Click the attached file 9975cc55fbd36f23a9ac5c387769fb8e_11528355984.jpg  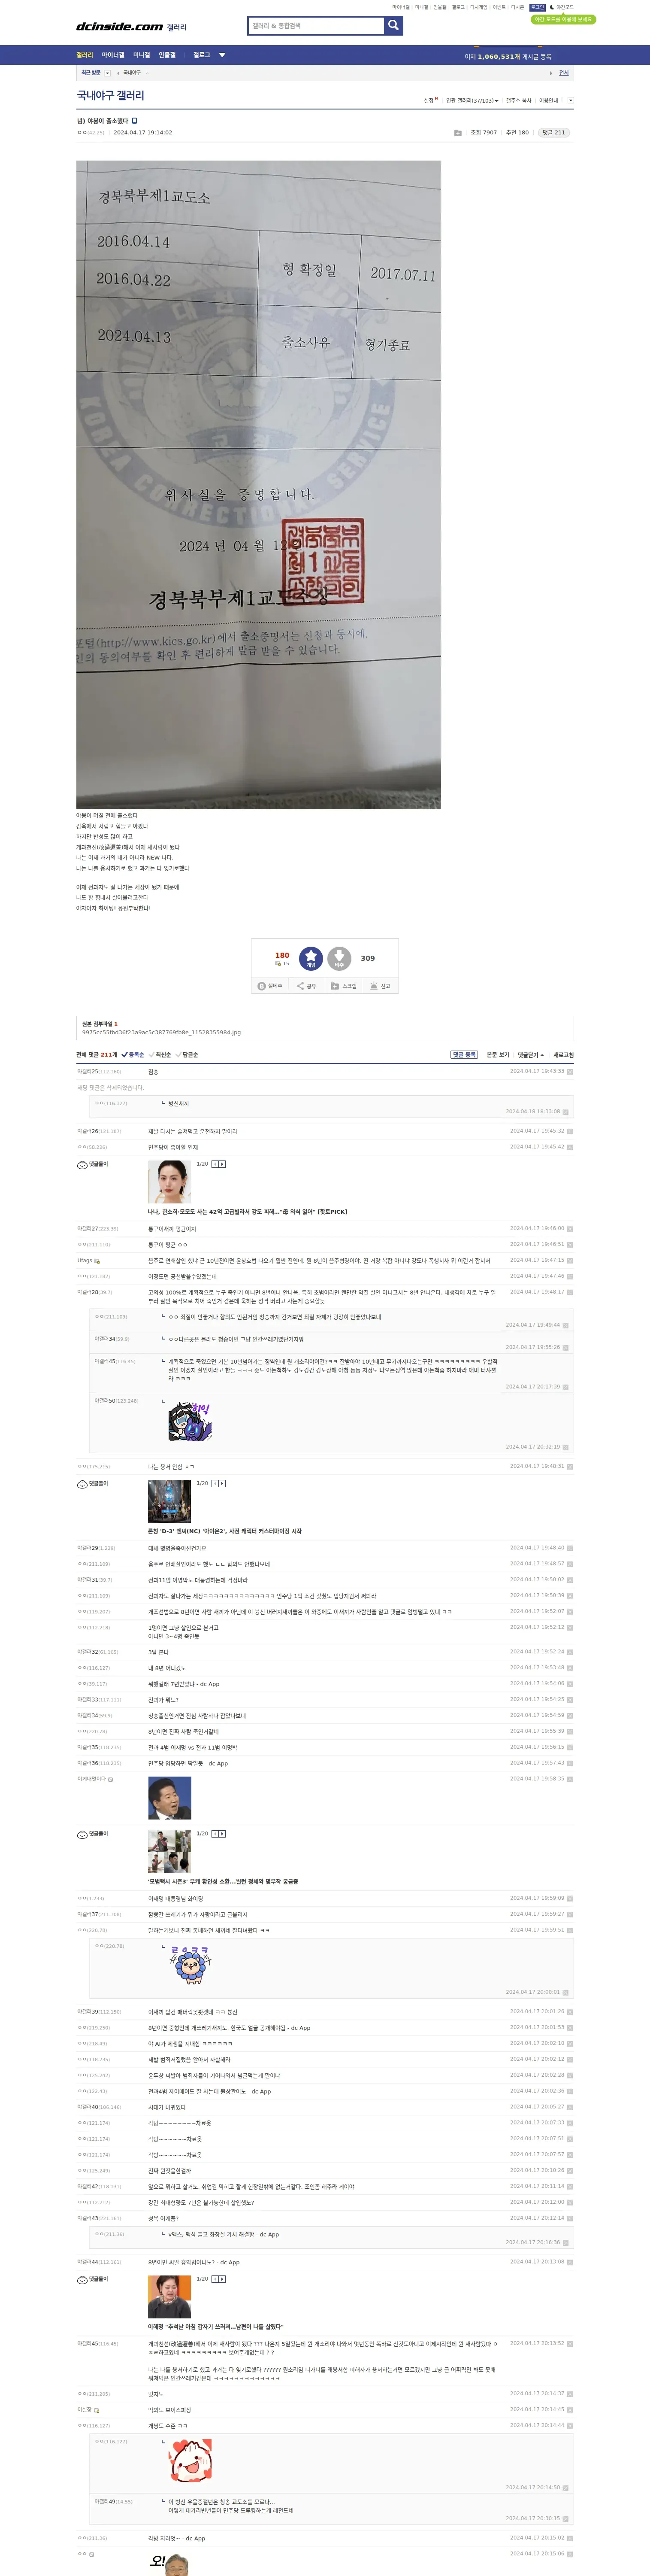click(x=161, y=1032)
